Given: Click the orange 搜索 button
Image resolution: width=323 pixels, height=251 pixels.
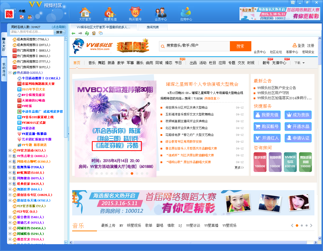Looking at the screenshot, I should [x=240, y=46].
